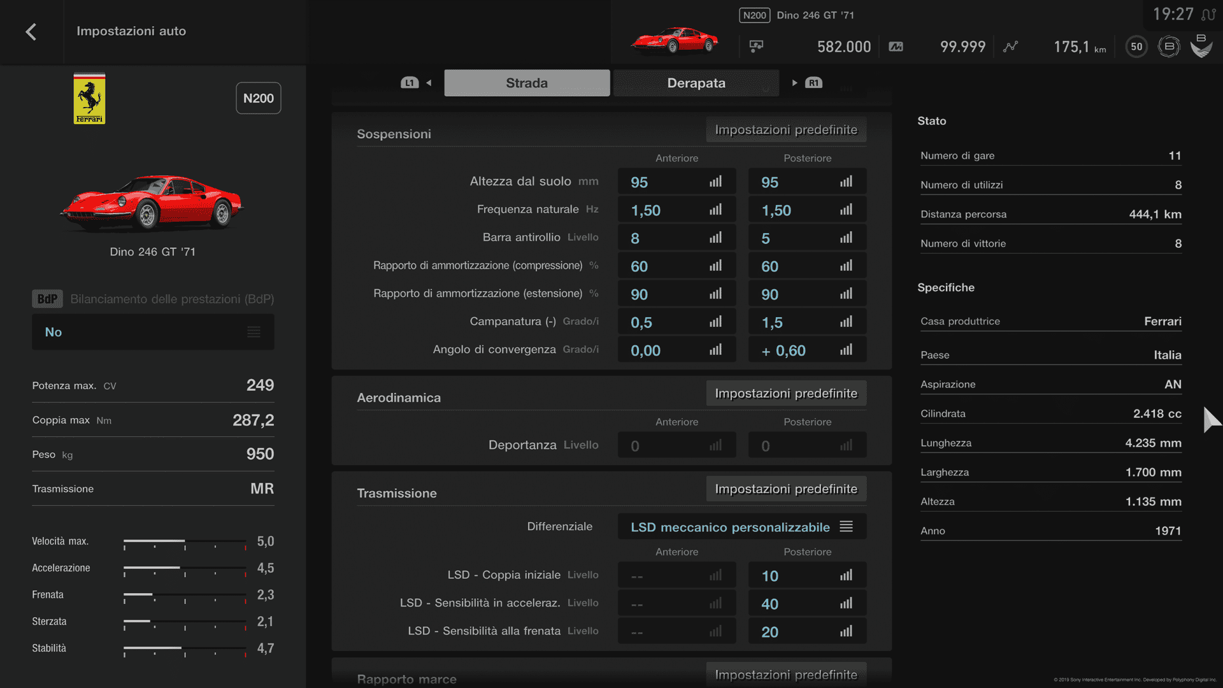Open the Differenziale LSD type dropdown
Image resolution: width=1223 pixels, height=688 pixels.
coord(741,527)
